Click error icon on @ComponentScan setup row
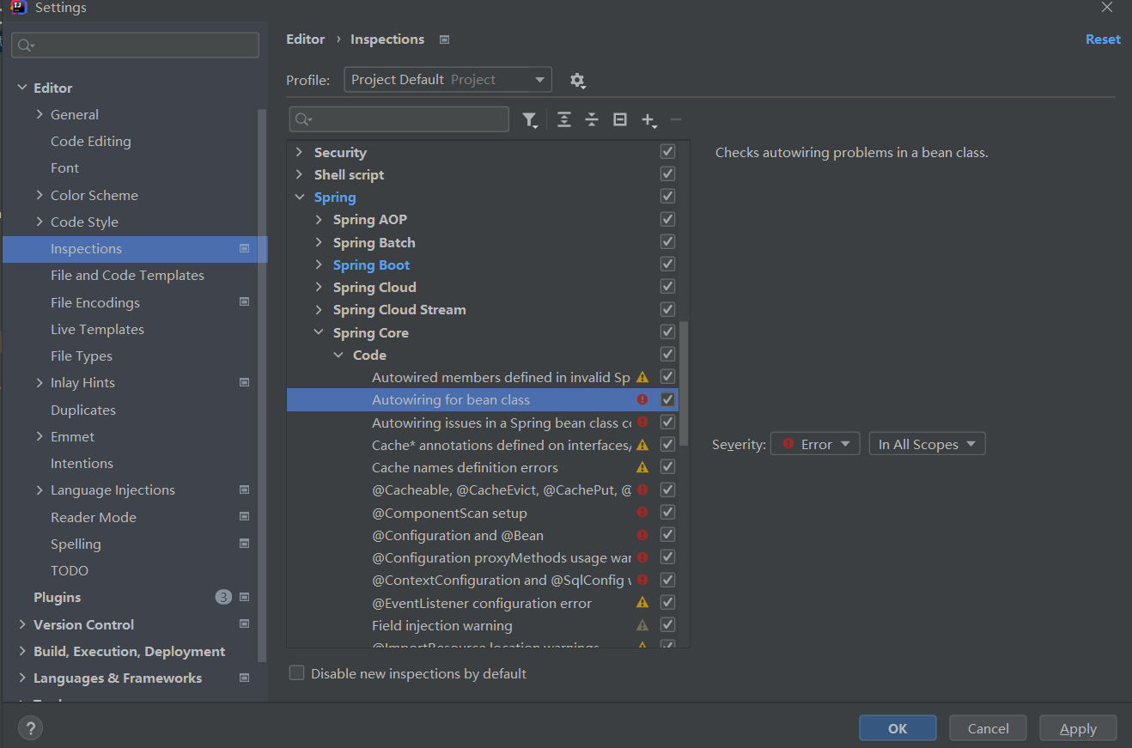This screenshot has width=1132, height=748. (642, 513)
